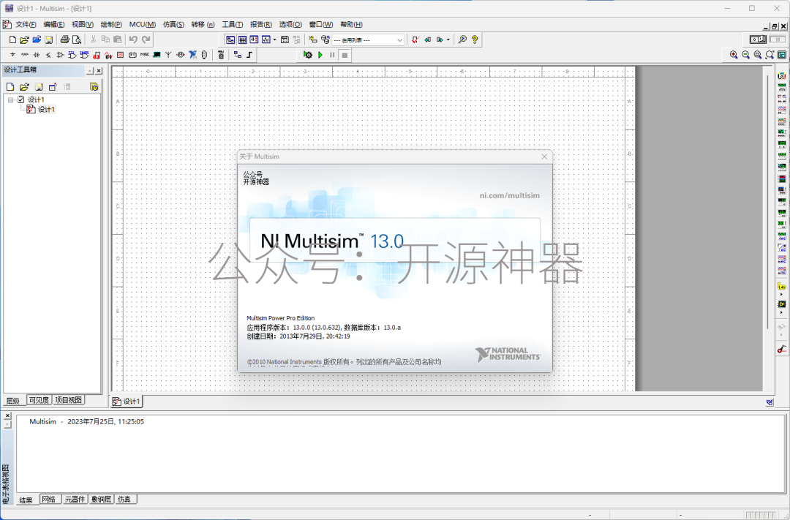The width and height of the screenshot is (790, 520).
Task: Create a new design file from toolbar
Action: point(12,39)
